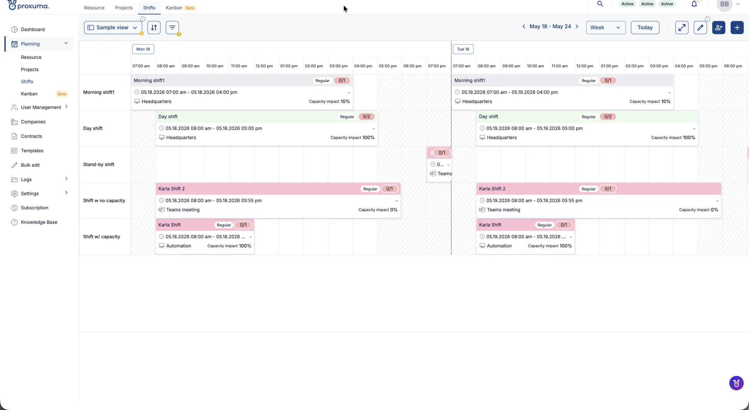Image resolution: width=749 pixels, height=410 pixels.
Task: Click the User Management people icon
Action: tap(14, 107)
